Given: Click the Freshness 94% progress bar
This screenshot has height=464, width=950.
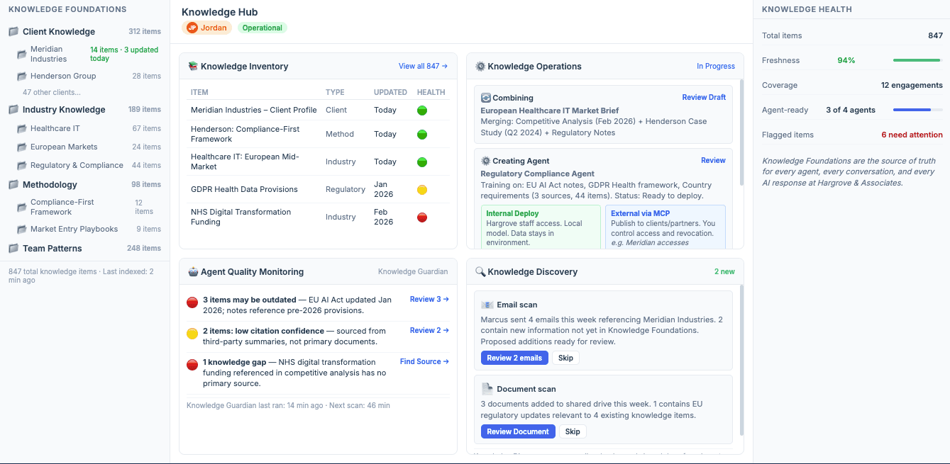Looking at the screenshot, I should tap(916, 60).
